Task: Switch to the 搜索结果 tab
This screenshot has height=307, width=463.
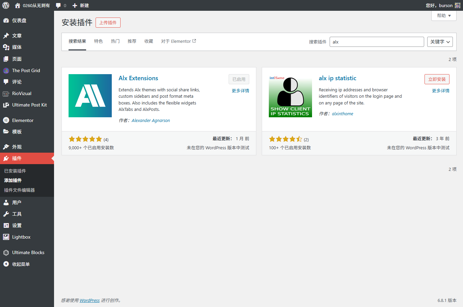Action: pos(77,41)
